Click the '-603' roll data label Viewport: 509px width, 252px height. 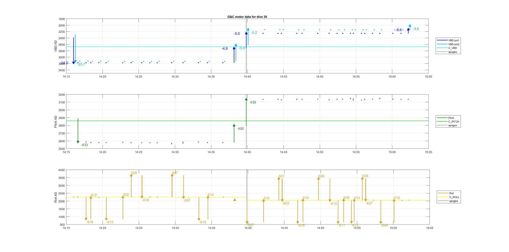(x=286, y=204)
